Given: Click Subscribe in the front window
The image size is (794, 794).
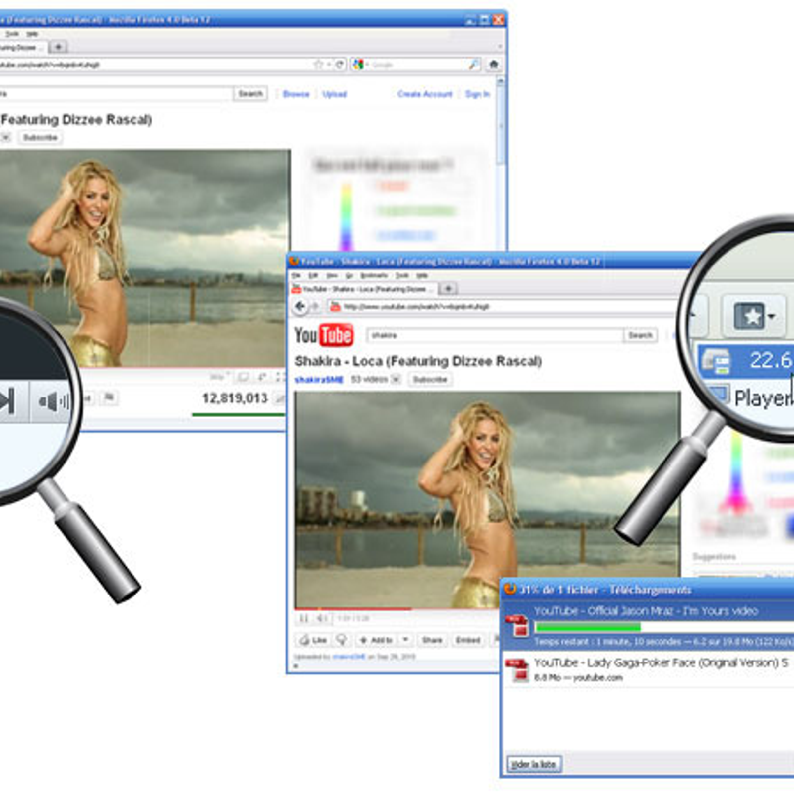Looking at the screenshot, I should [430, 380].
